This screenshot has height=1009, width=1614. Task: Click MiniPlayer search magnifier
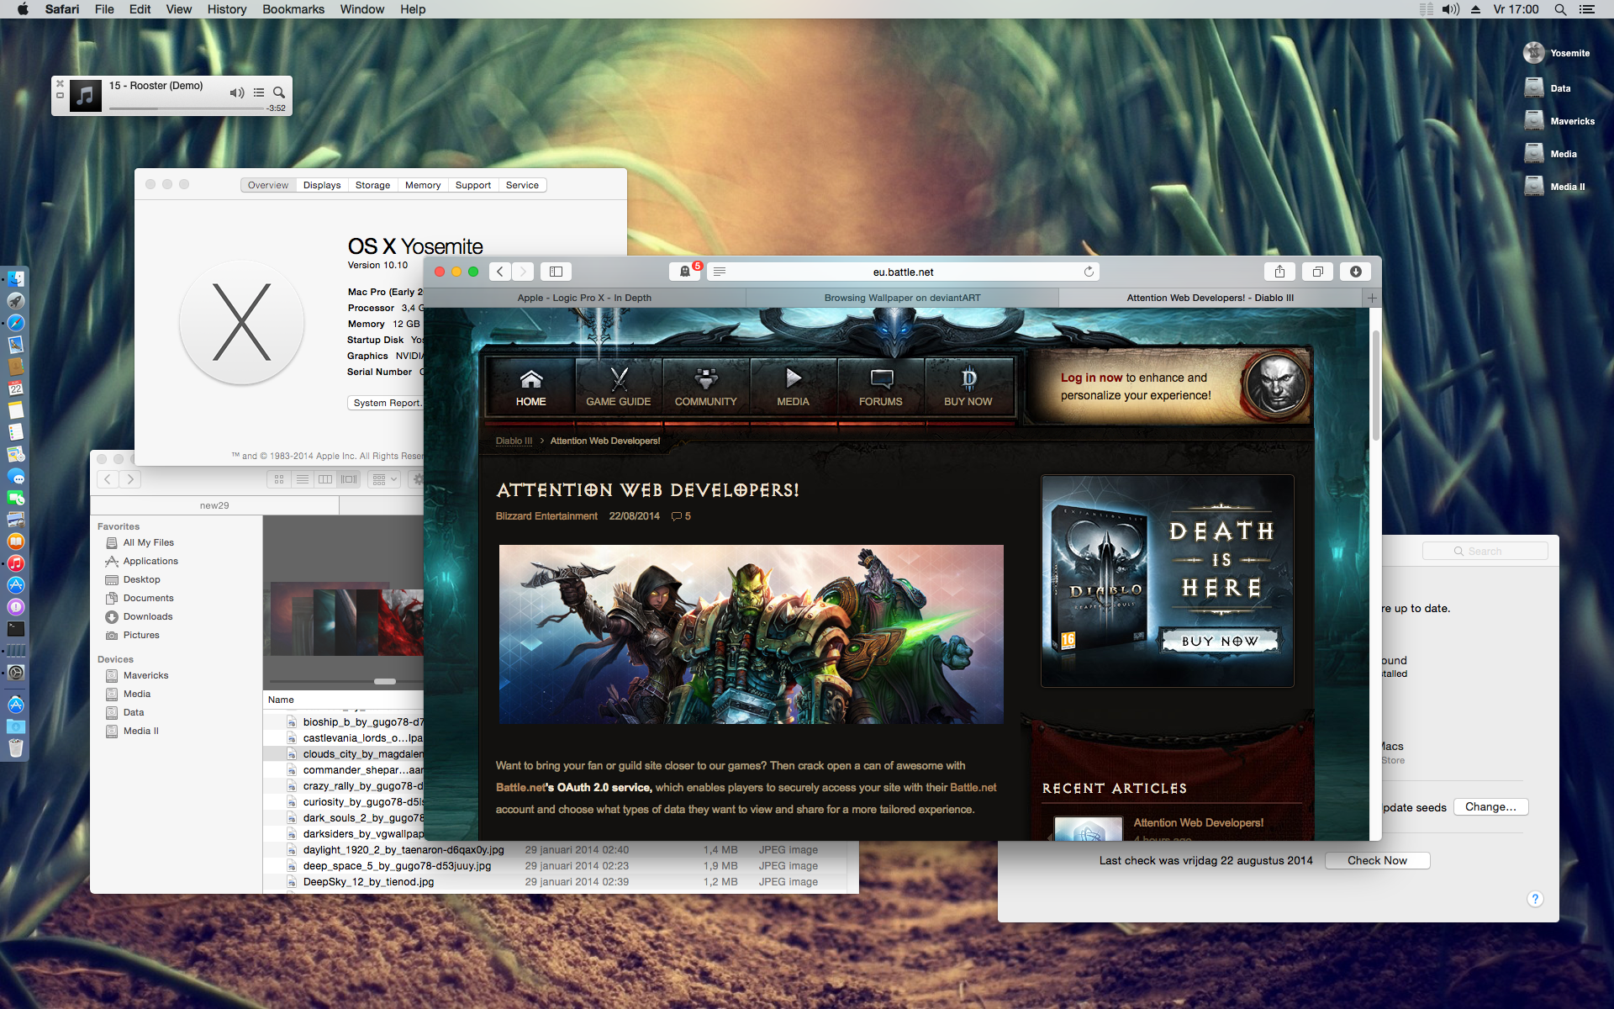coord(279,92)
